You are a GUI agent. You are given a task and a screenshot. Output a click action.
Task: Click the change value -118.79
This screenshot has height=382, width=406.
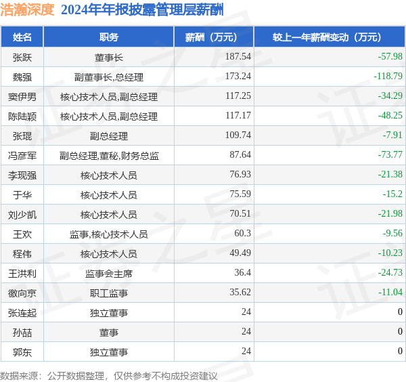[x=388, y=76]
